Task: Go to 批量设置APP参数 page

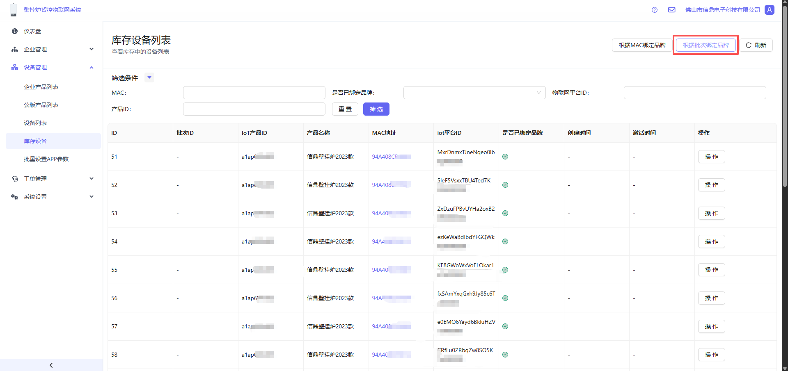Action: 46,159
